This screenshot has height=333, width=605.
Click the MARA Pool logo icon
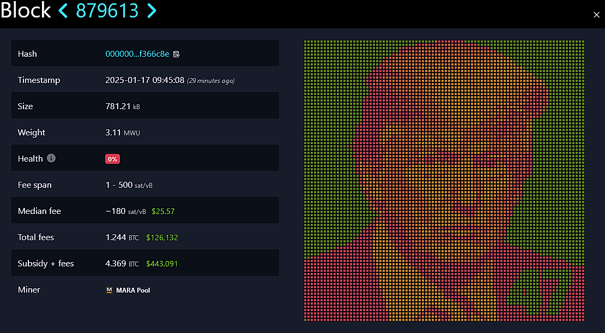[x=109, y=290]
